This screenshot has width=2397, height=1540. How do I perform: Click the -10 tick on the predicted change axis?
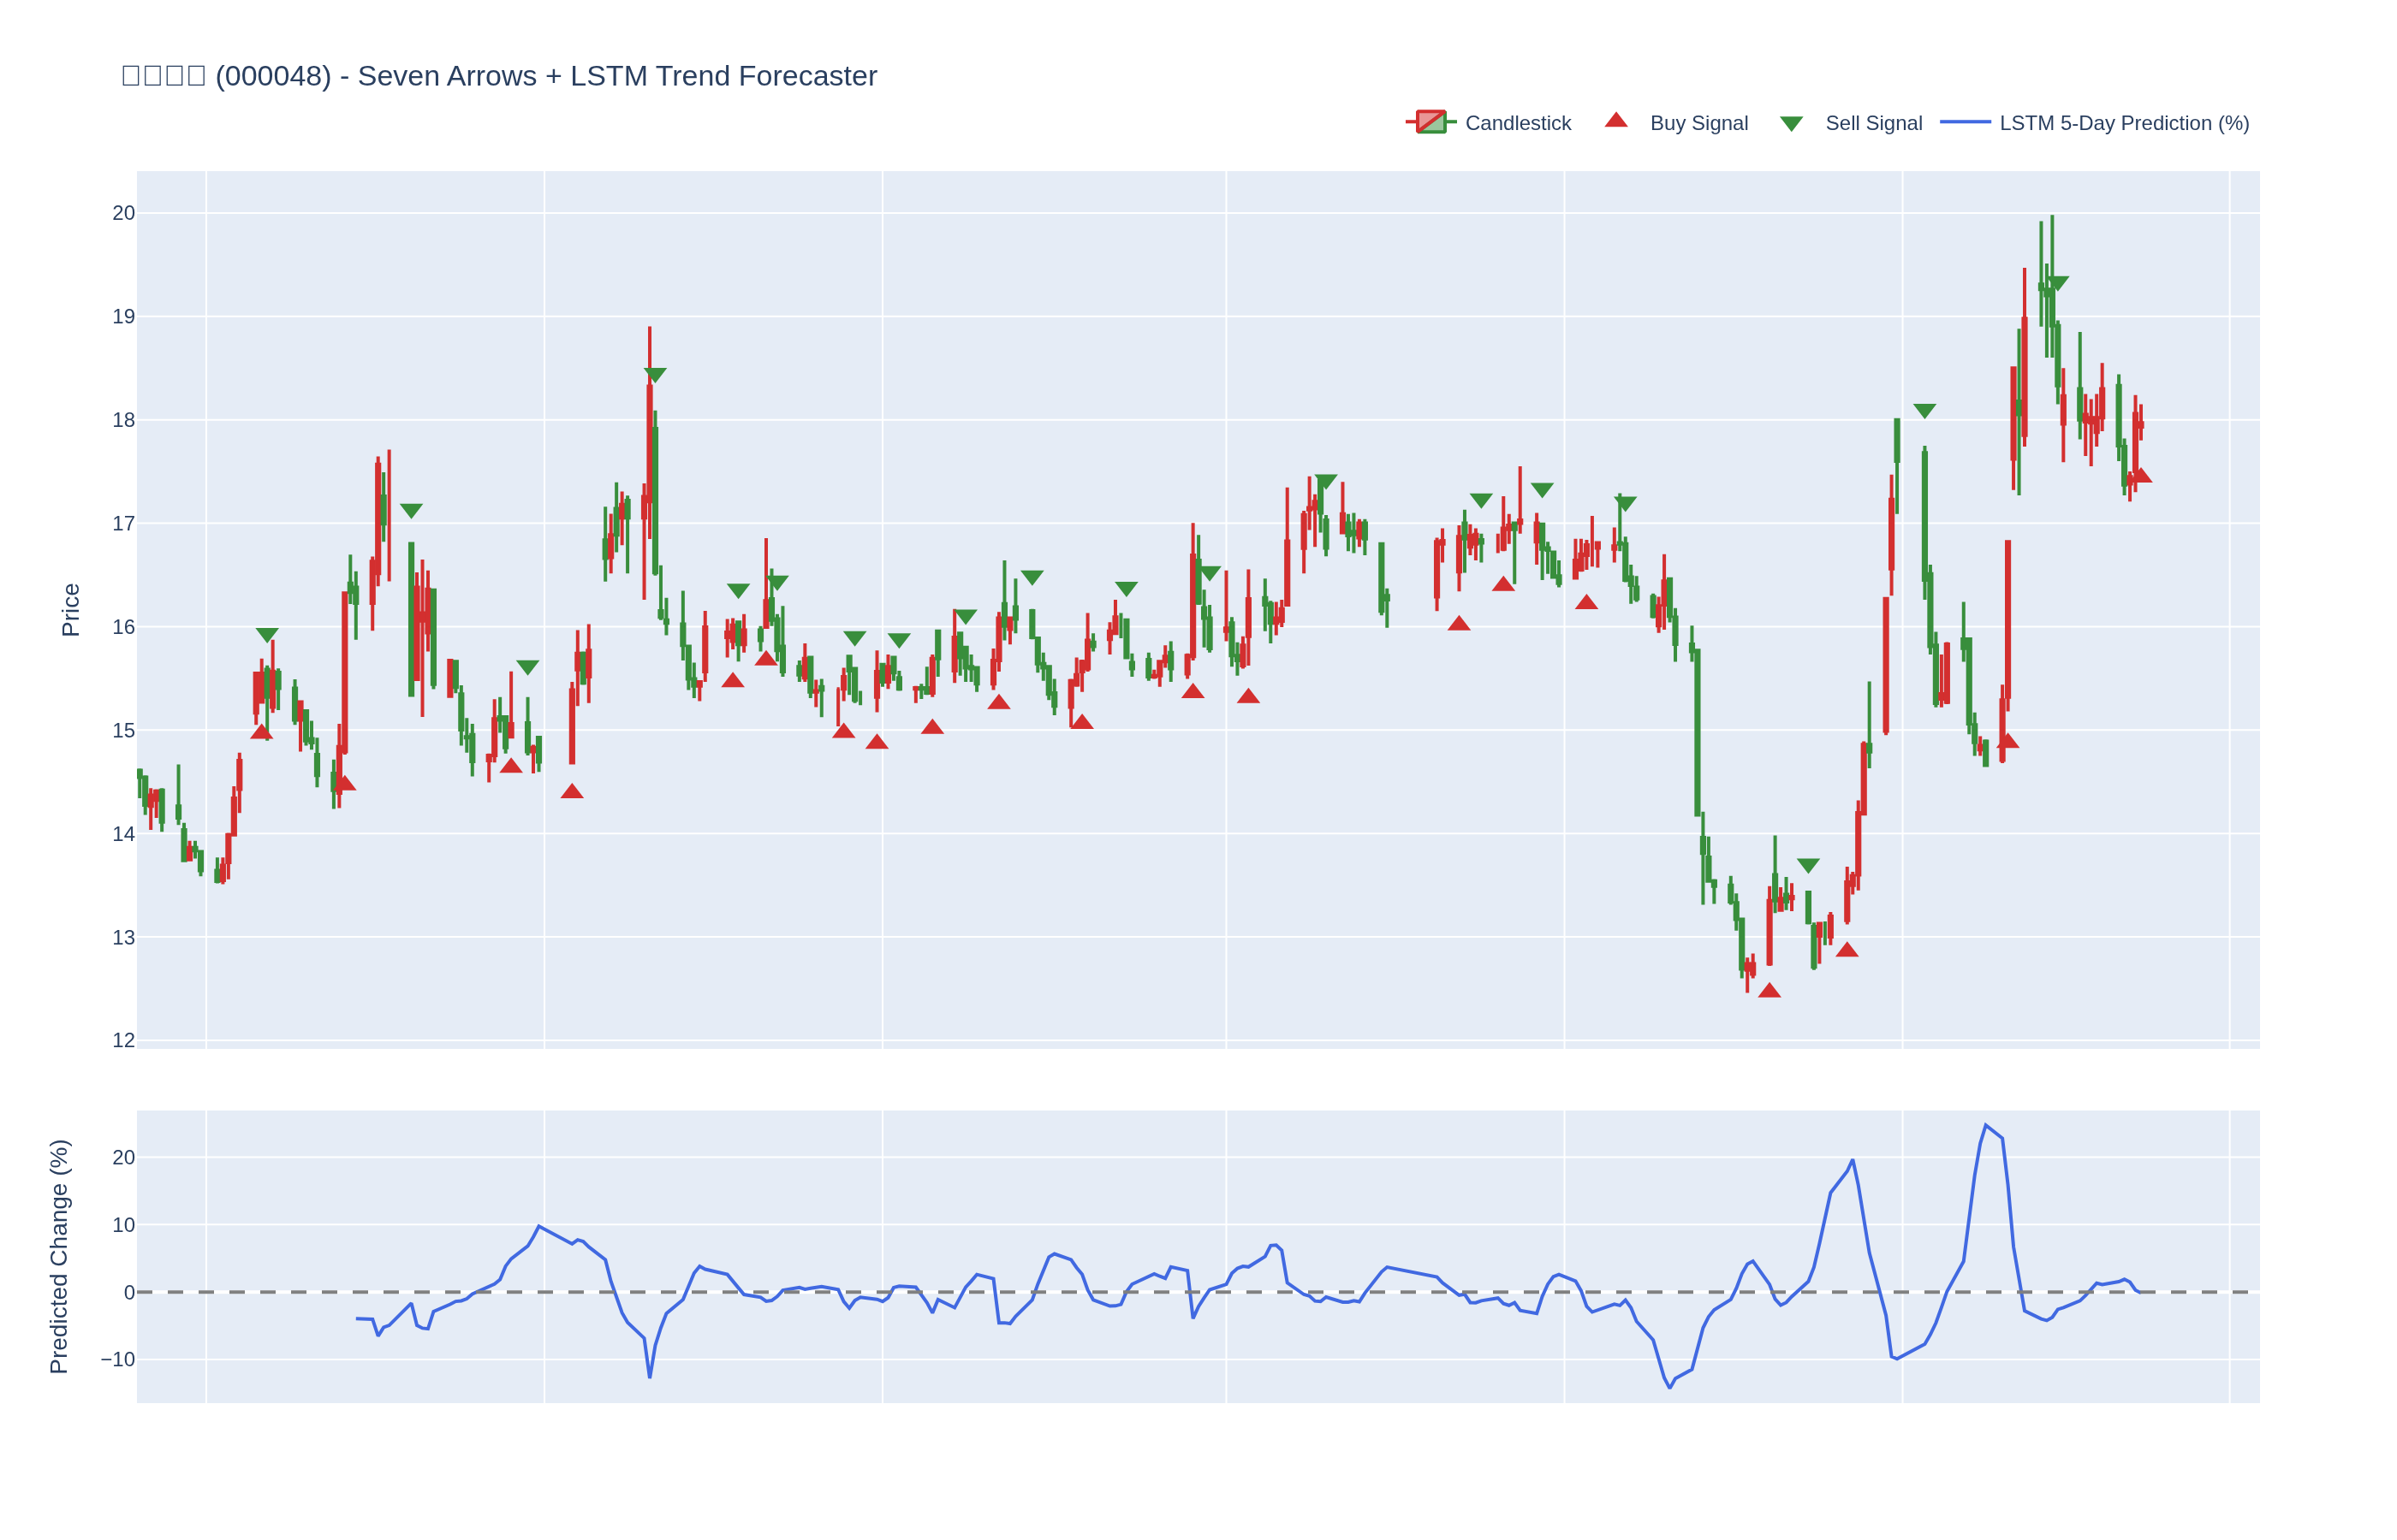(x=118, y=1359)
